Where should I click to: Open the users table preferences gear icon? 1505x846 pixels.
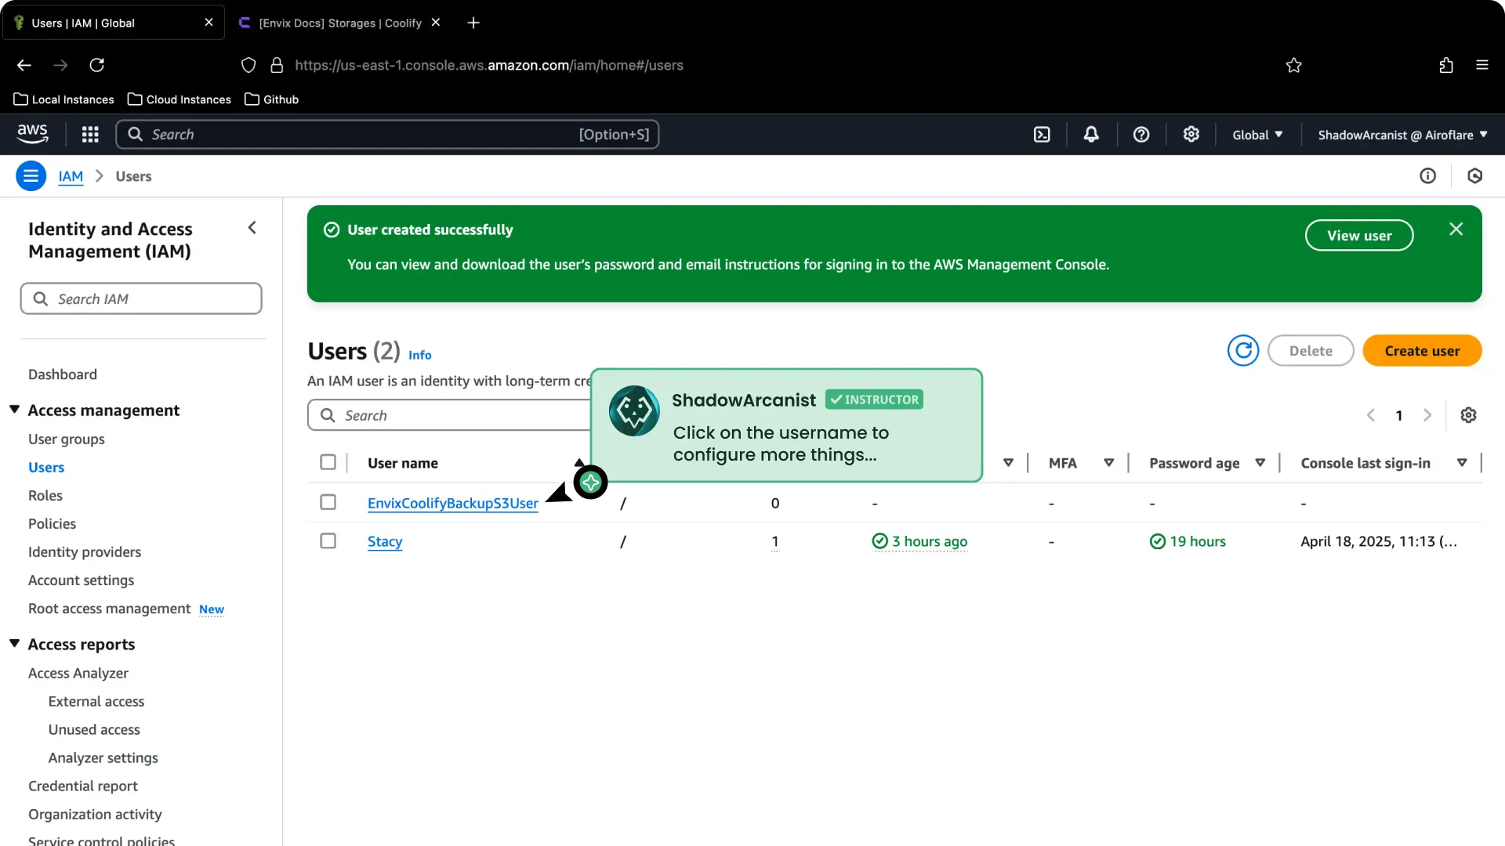1469,414
